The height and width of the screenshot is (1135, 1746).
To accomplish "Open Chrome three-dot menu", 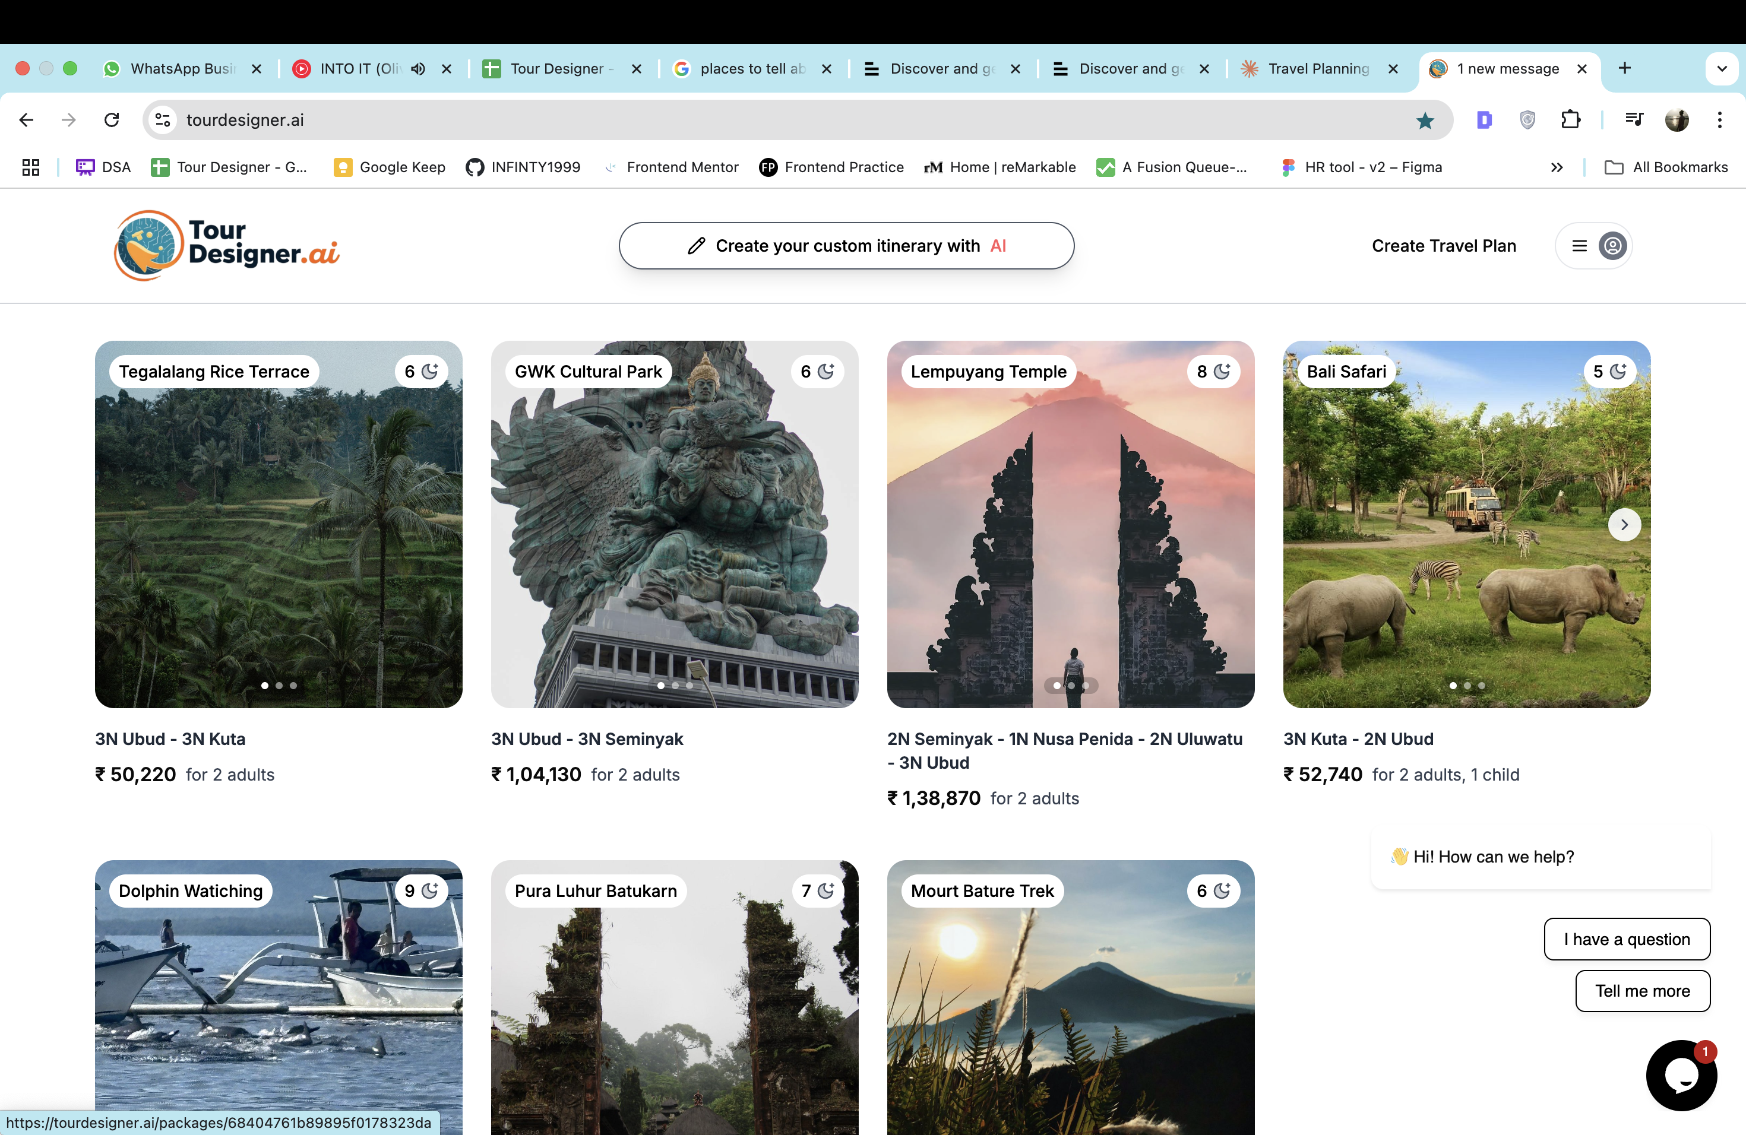I will pos(1720,119).
